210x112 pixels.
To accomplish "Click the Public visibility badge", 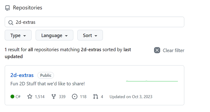I will (46, 75).
